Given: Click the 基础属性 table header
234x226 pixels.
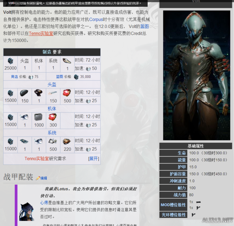Looking at the screenshot, I should [x=196, y=146].
